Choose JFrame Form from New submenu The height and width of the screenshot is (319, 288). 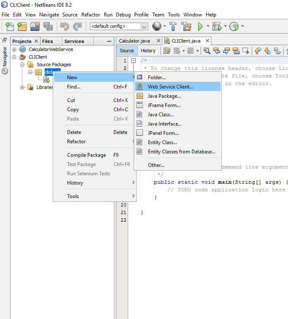pos(178,105)
